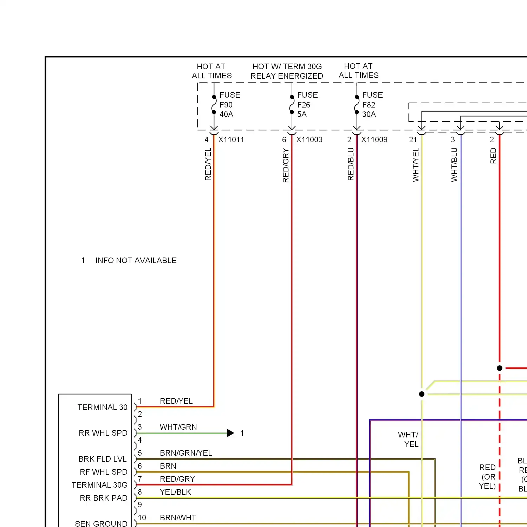Click the HOT W/ TERM 30G RELAY ENERGIZED label
This screenshot has width=527, height=527.
287,71
